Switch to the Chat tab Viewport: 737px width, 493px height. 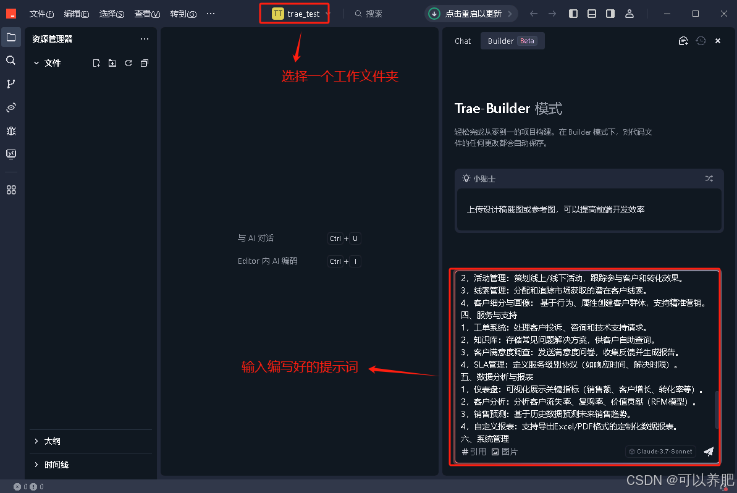click(x=463, y=41)
